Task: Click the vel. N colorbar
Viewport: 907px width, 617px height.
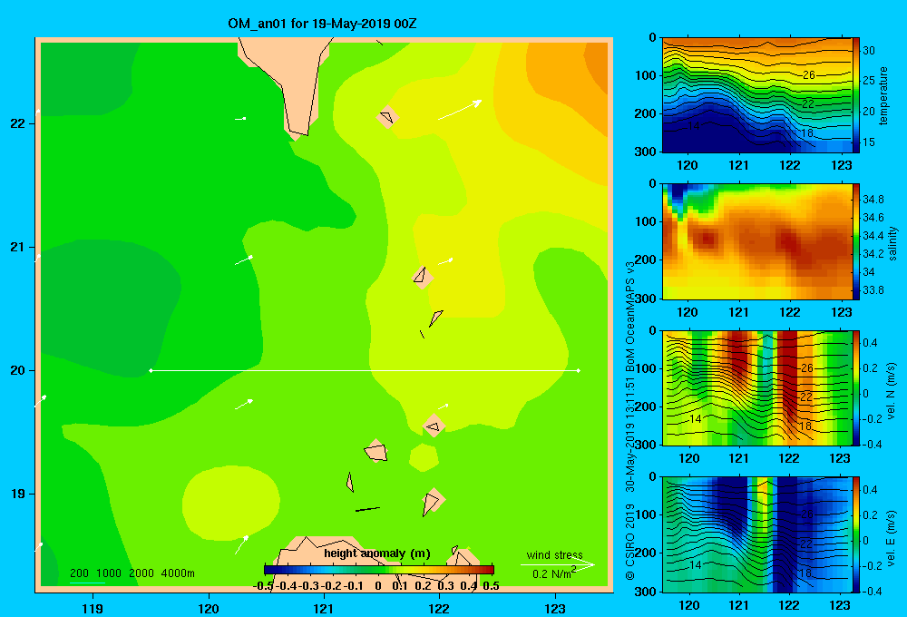Action: pos(856,387)
